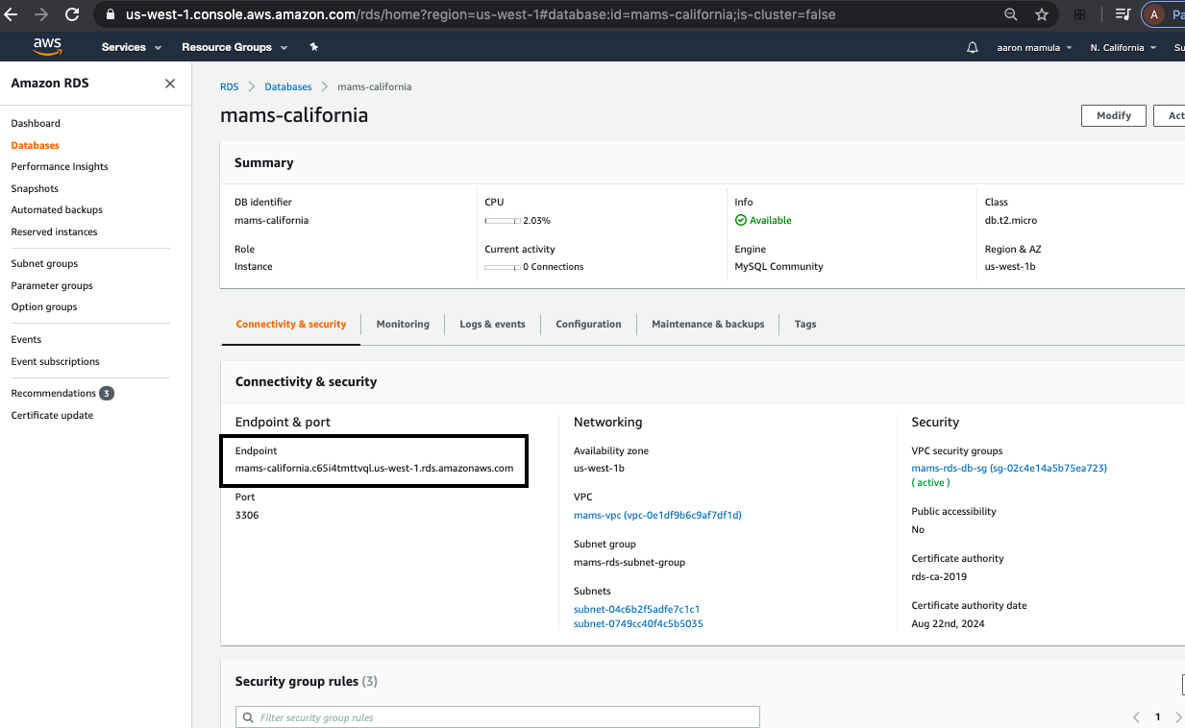Click the Modify button
1185x728 pixels.
pyautogui.click(x=1114, y=115)
